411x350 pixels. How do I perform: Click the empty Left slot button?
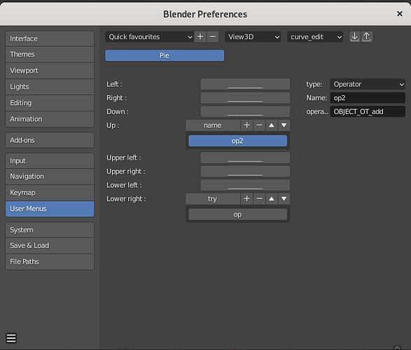point(245,84)
